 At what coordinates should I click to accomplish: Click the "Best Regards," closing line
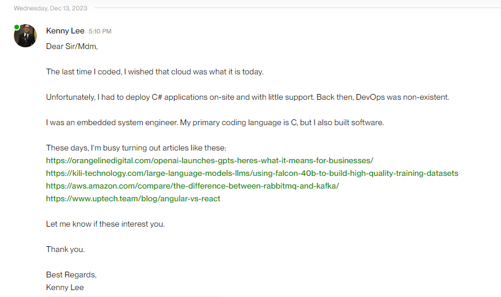[71, 275]
